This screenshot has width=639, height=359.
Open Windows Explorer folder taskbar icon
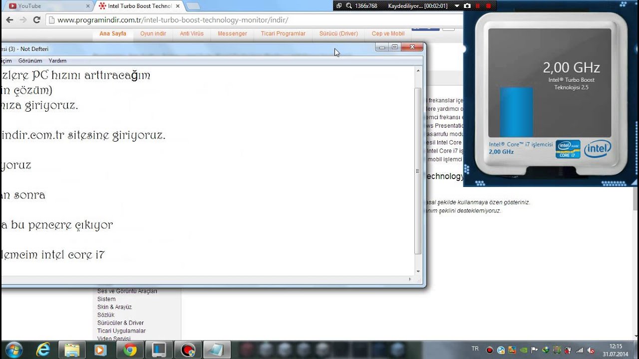72,350
